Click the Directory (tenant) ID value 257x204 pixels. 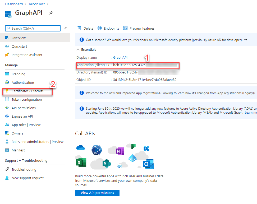[x=146, y=72]
